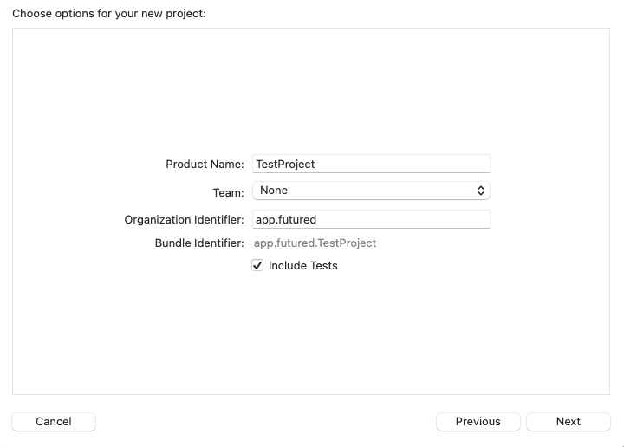Proceed with the Next button
This screenshot has width=624, height=447.
(x=569, y=422)
